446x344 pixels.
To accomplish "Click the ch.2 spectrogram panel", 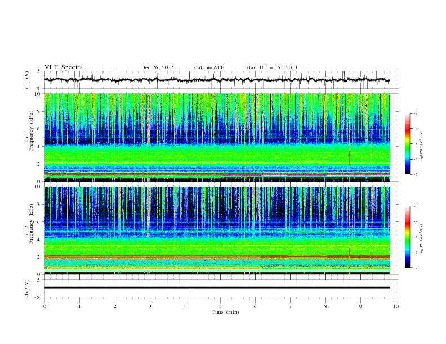I will point(217,230).
